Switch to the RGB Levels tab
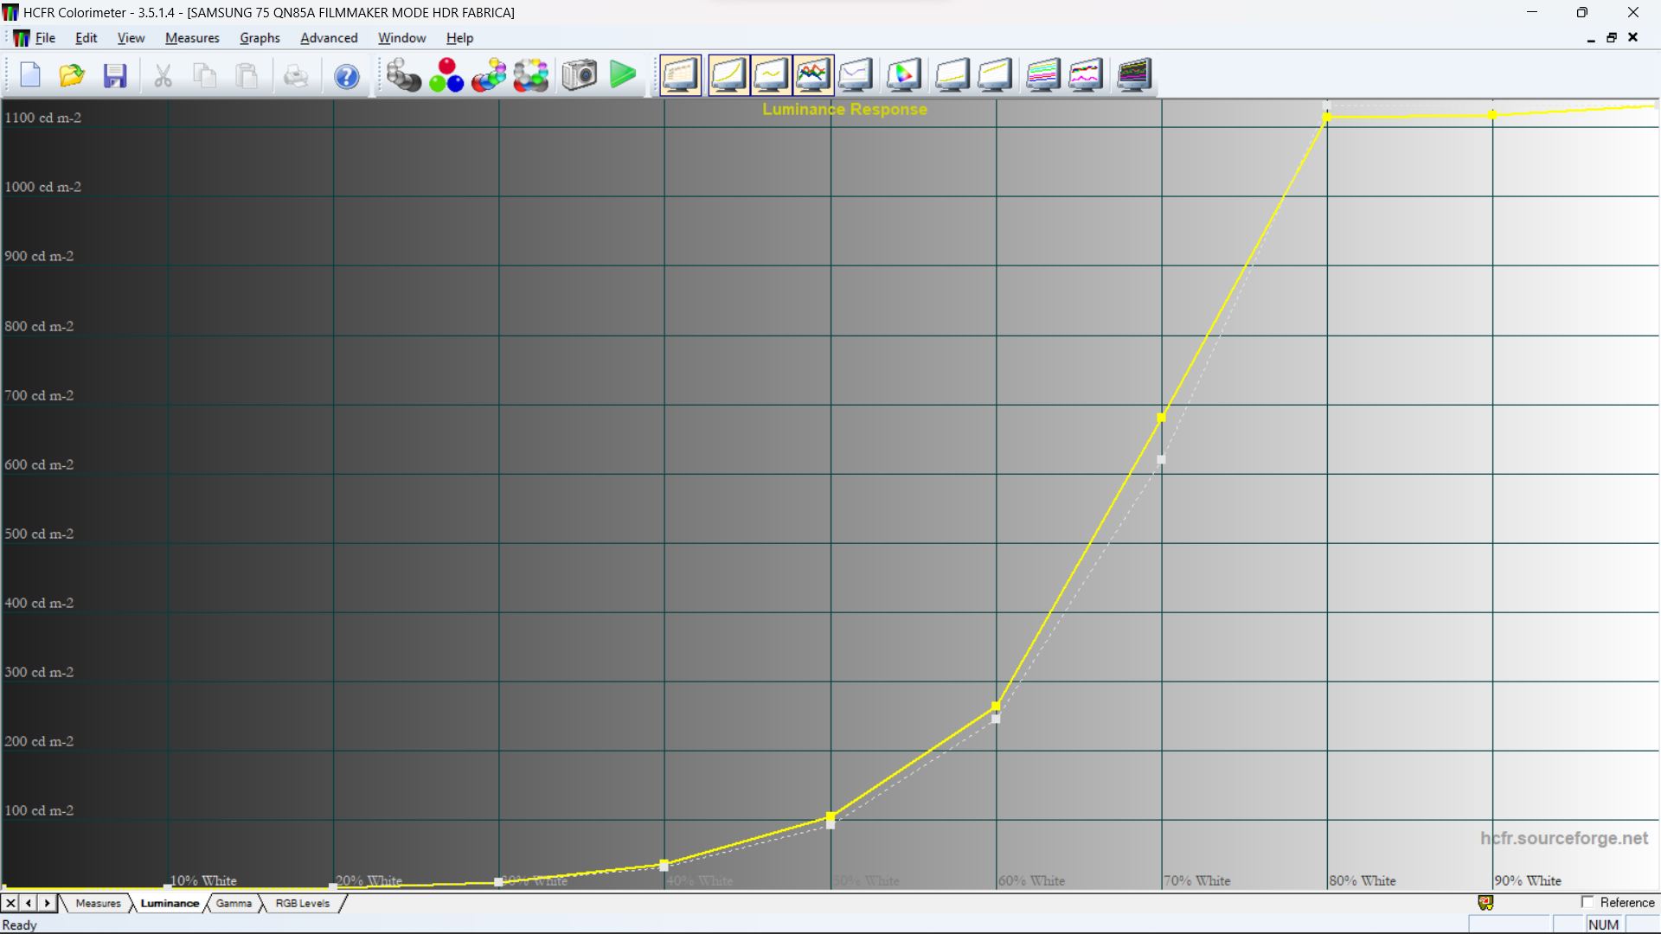Image resolution: width=1661 pixels, height=934 pixels. coord(302,903)
